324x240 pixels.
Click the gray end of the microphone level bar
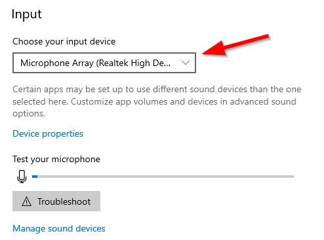291,177
